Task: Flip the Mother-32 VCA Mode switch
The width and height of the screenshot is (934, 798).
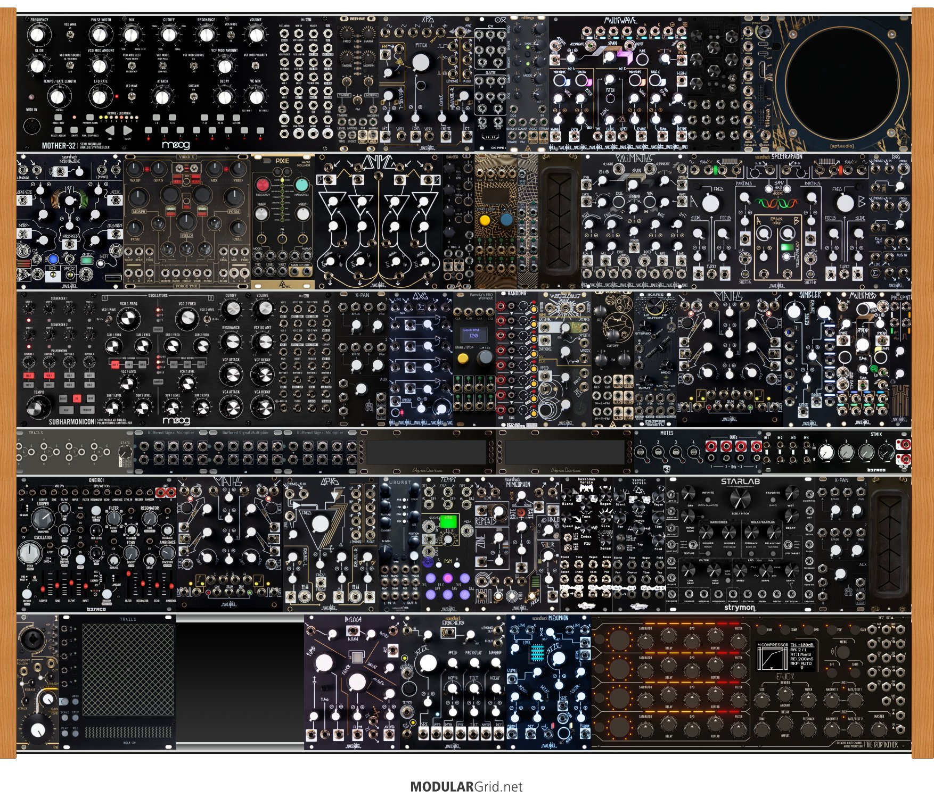Action: [x=231, y=35]
